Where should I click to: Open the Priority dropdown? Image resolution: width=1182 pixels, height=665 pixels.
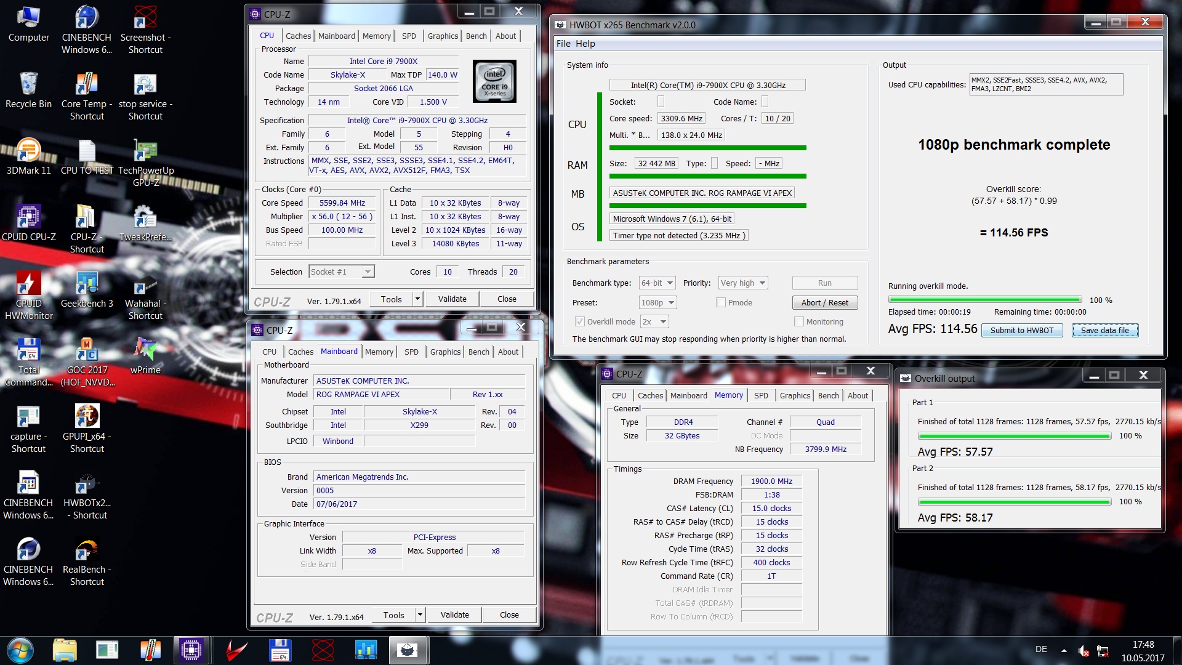(743, 283)
